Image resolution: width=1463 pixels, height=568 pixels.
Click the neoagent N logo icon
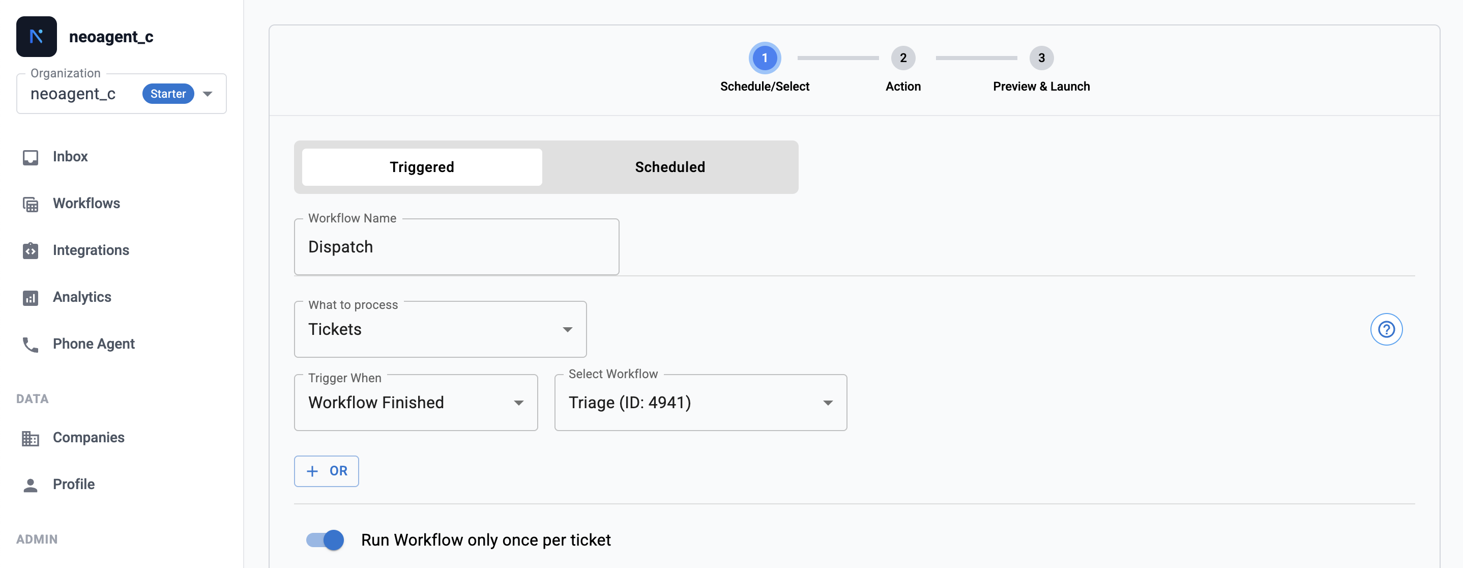pyautogui.click(x=36, y=36)
